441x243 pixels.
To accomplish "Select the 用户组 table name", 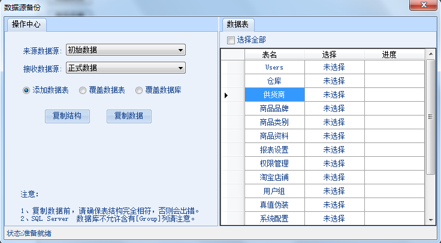I will point(274,191).
